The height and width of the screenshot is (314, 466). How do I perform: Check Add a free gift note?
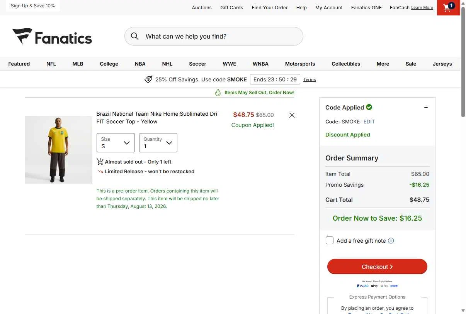coord(330,241)
